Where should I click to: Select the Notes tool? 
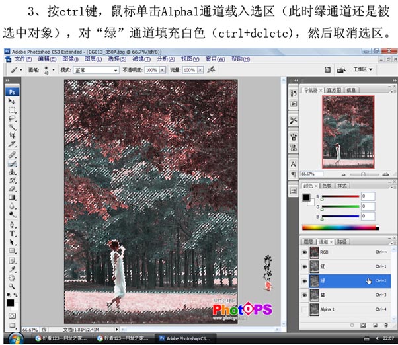pos(12,261)
